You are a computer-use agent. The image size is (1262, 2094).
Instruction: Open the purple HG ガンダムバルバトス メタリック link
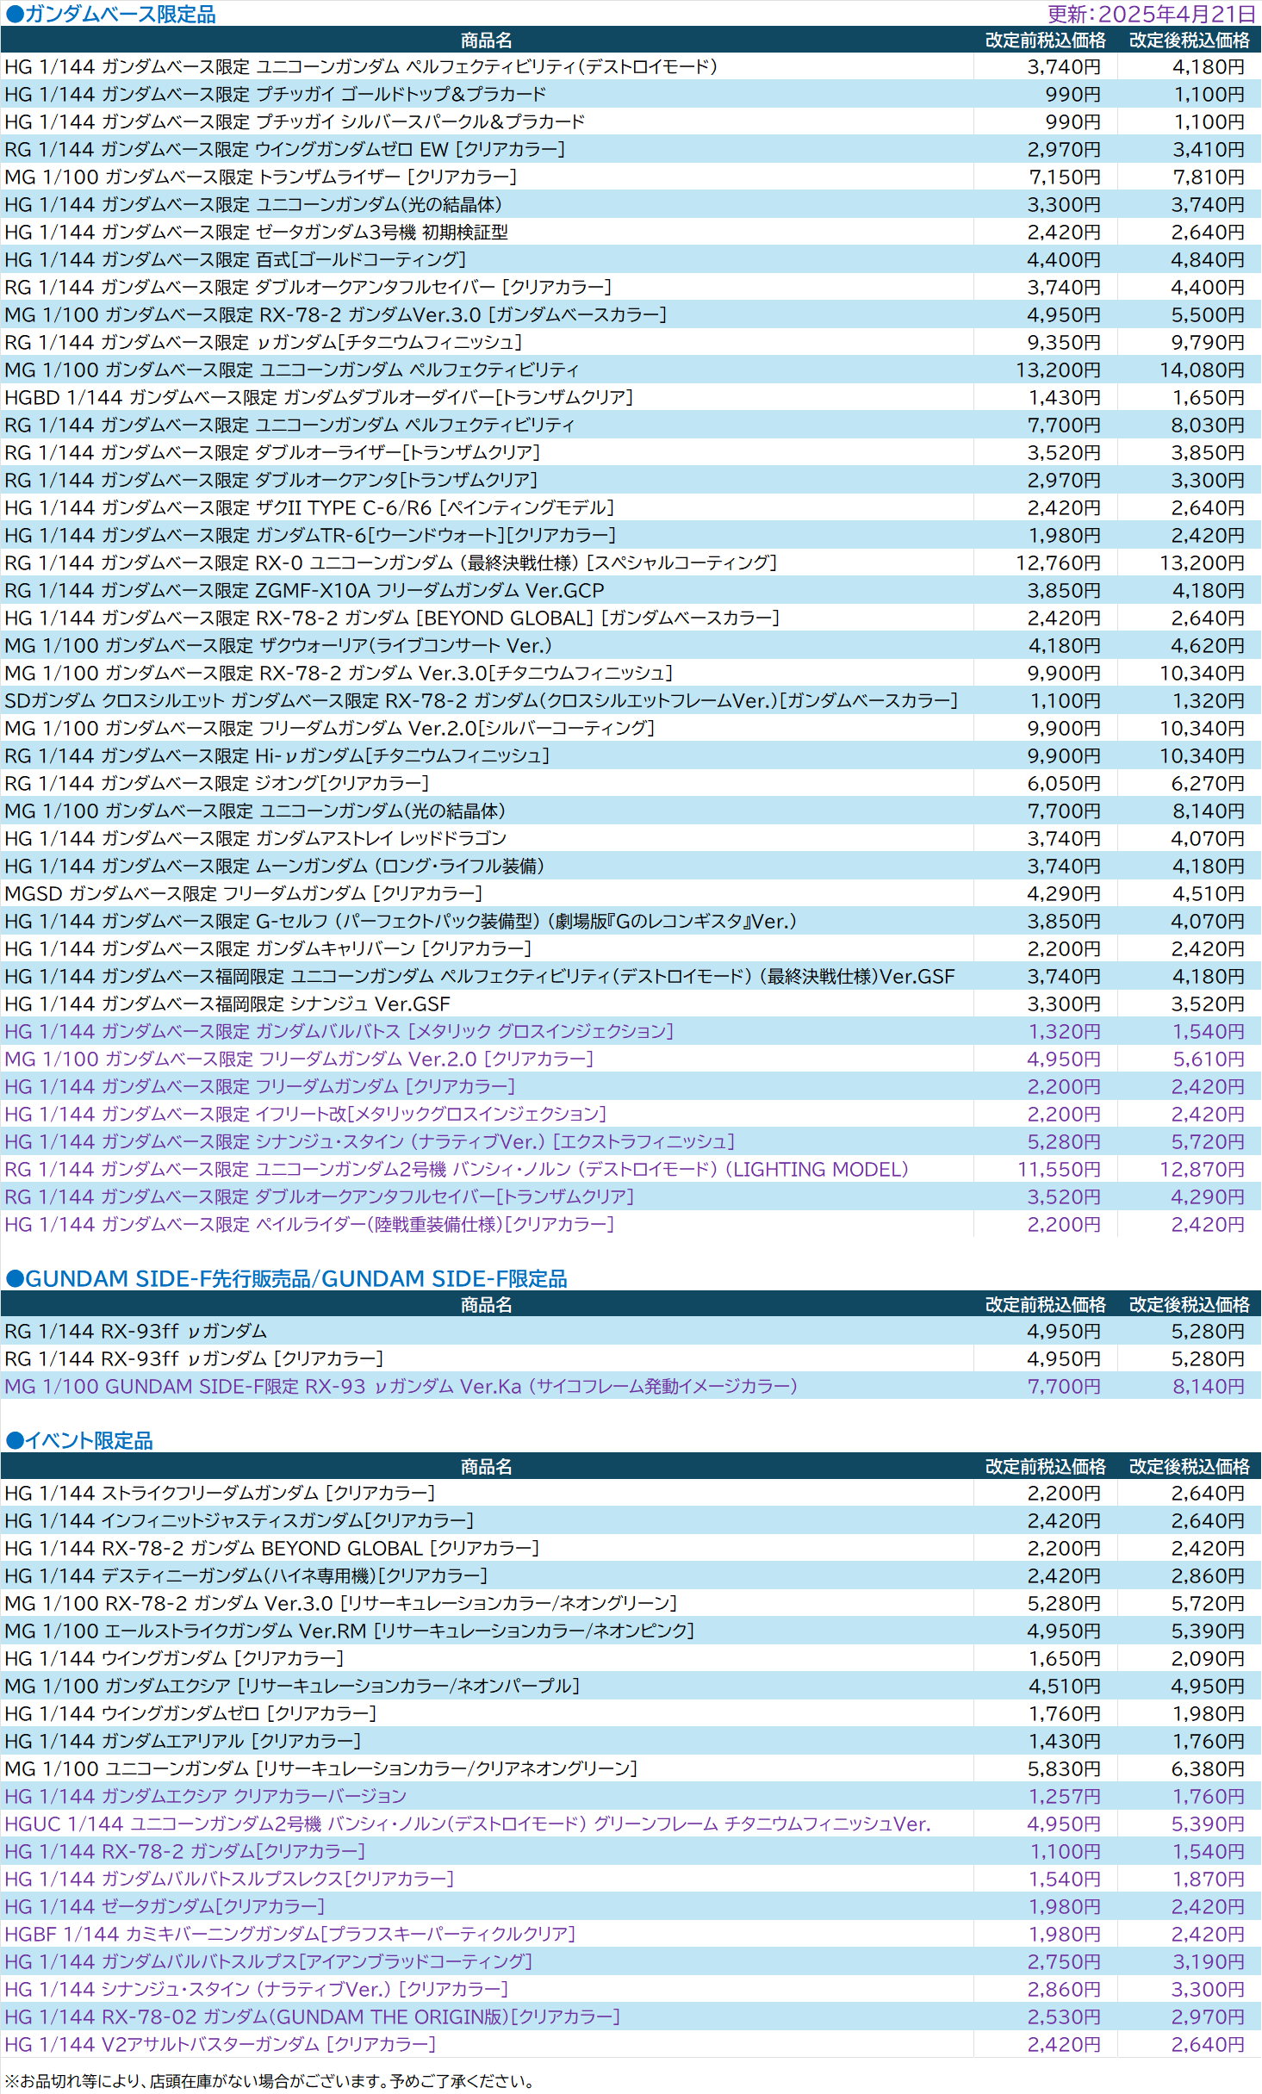339,1031
